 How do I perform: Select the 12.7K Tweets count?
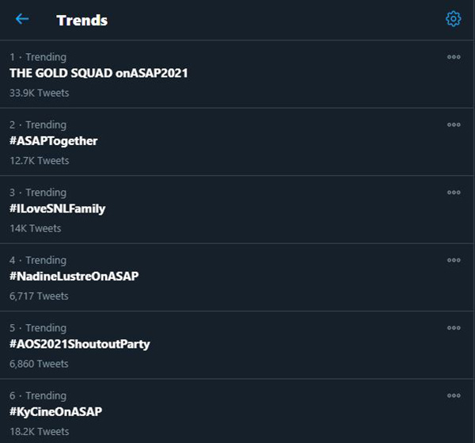tap(40, 161)
